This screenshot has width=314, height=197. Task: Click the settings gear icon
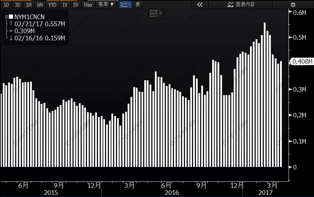pos(292,5)
